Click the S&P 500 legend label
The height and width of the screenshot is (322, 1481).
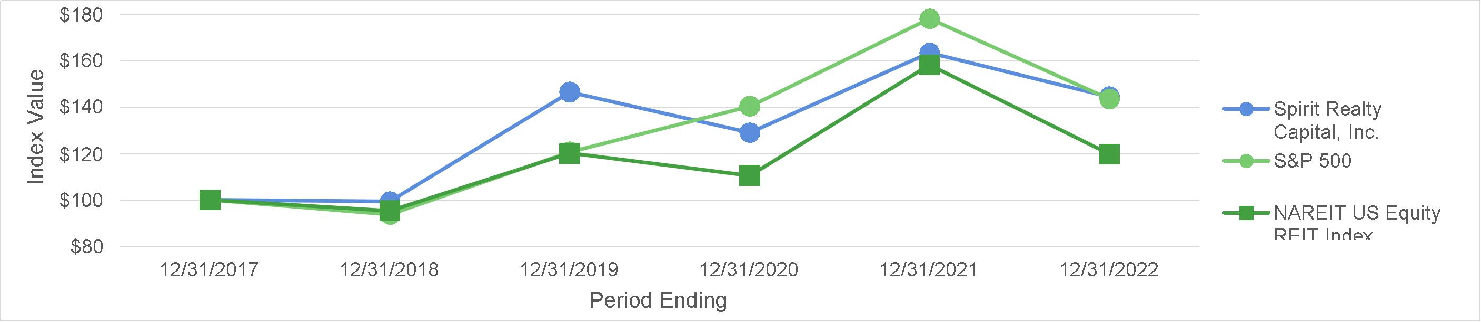[x=1312, y=161]
